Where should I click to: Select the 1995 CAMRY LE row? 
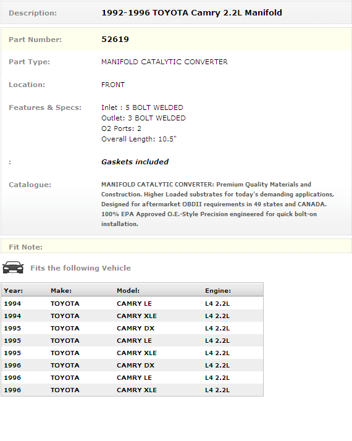pos(132,340)
